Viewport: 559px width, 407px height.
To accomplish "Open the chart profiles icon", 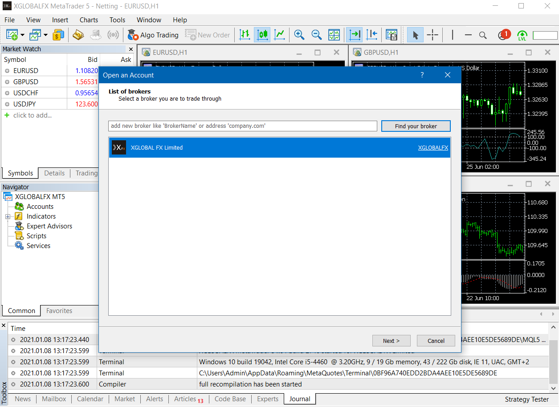I will 35,35.
